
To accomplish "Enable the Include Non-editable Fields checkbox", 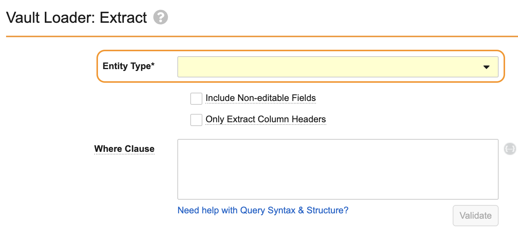I will [196, 98].
